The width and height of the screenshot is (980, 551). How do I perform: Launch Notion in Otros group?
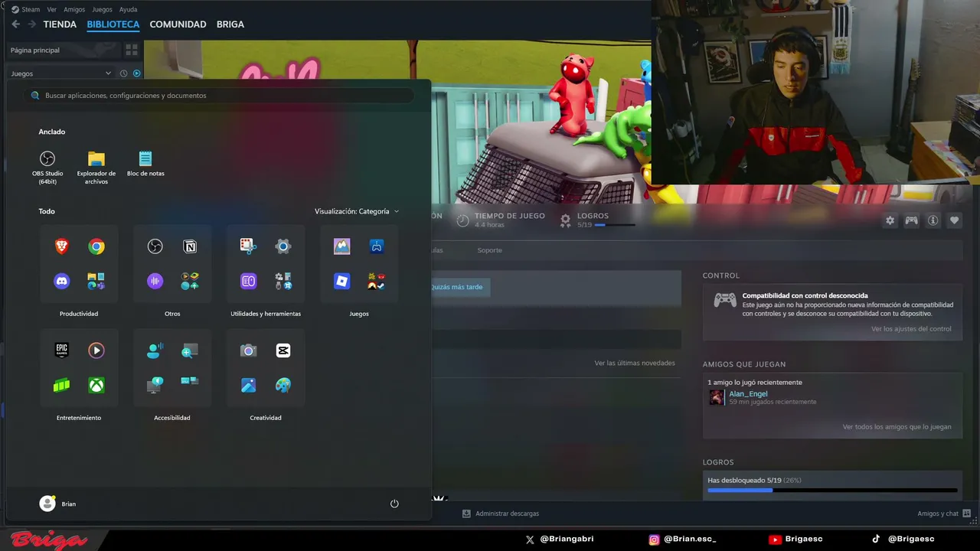(x=190, y=246)
